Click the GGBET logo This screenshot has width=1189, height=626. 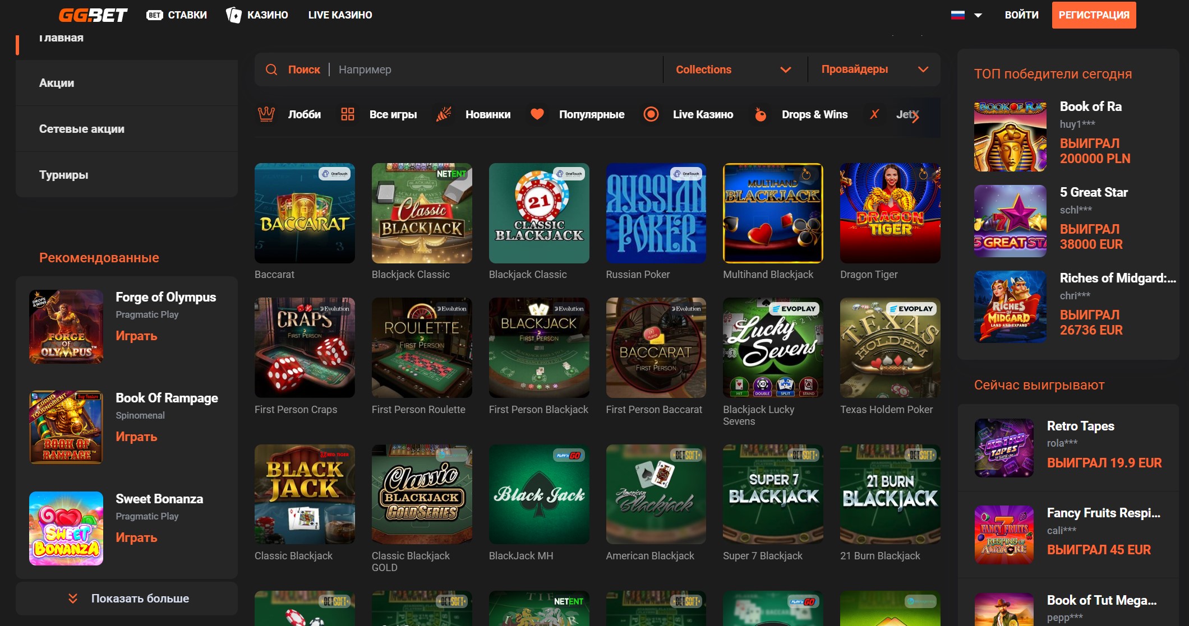(x=93, y=15)
